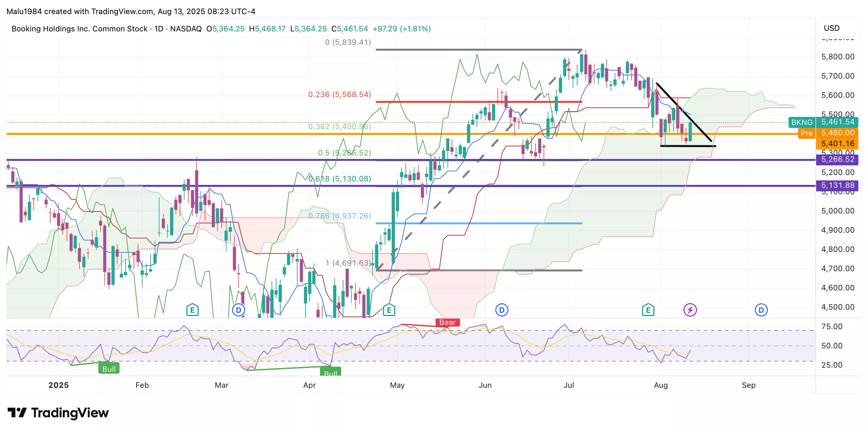Click the earnings E marker in February
Viewport: 868px width, 432px height.
[x=192, y=310]
